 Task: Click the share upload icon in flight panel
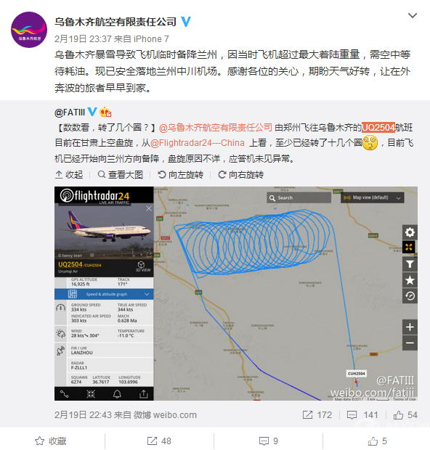click(143, 394)
